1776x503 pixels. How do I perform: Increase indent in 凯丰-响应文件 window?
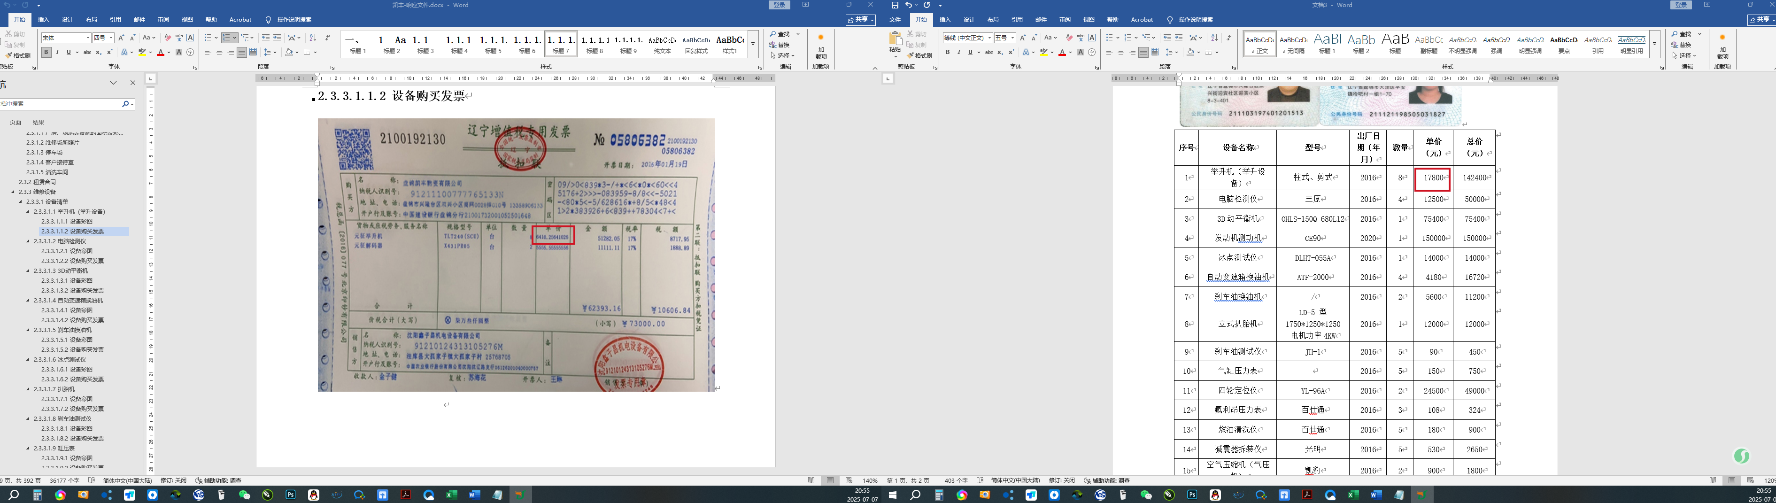277,38
